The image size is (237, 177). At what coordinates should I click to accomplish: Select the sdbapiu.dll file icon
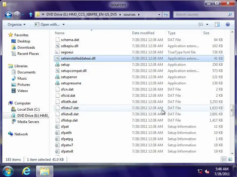pyautogui.click(x=57, y=46)
